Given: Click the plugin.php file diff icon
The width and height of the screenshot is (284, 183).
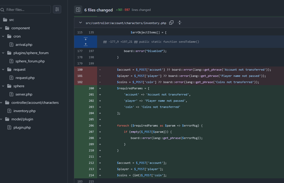Looking at the screenshot, I should click(9, 128).
